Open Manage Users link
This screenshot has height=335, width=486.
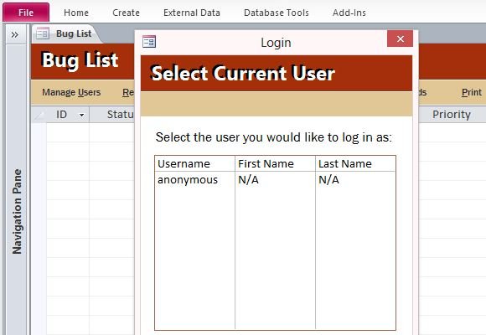coord(71,92)
